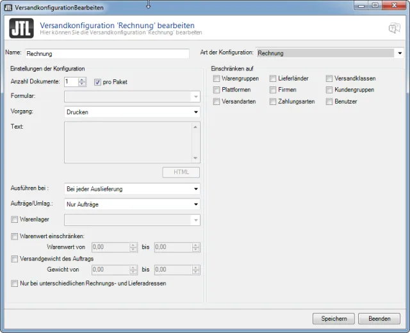Click the JTL title bar icon

pyautogui.click(x=8, y=8)
